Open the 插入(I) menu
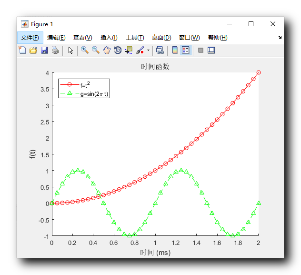This screenshot has width=301, height=275. [109, 38]
